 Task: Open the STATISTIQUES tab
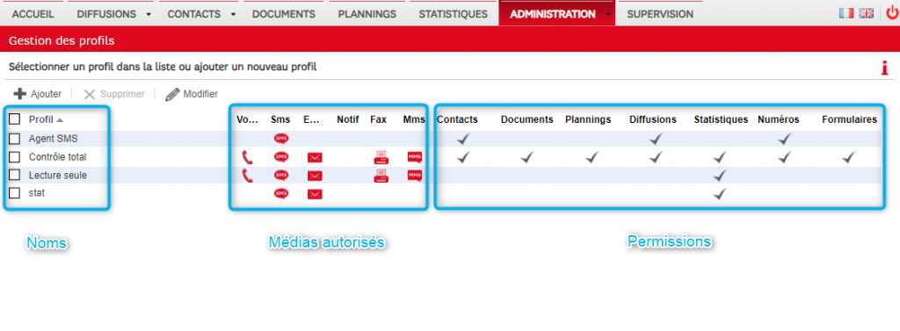click(453, 14)
